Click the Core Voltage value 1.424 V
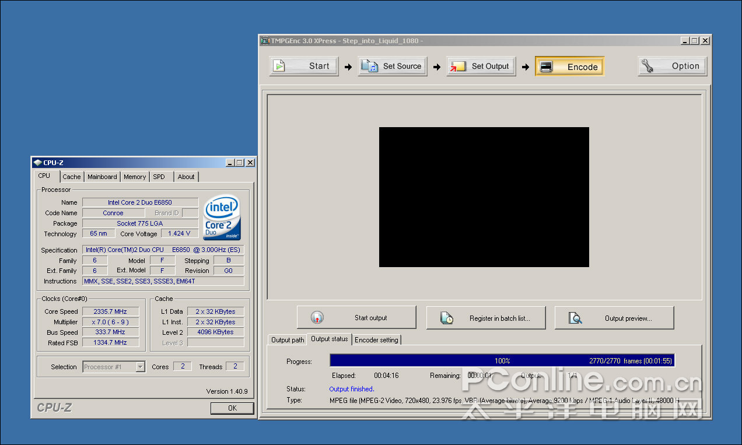 coord(180,234)
